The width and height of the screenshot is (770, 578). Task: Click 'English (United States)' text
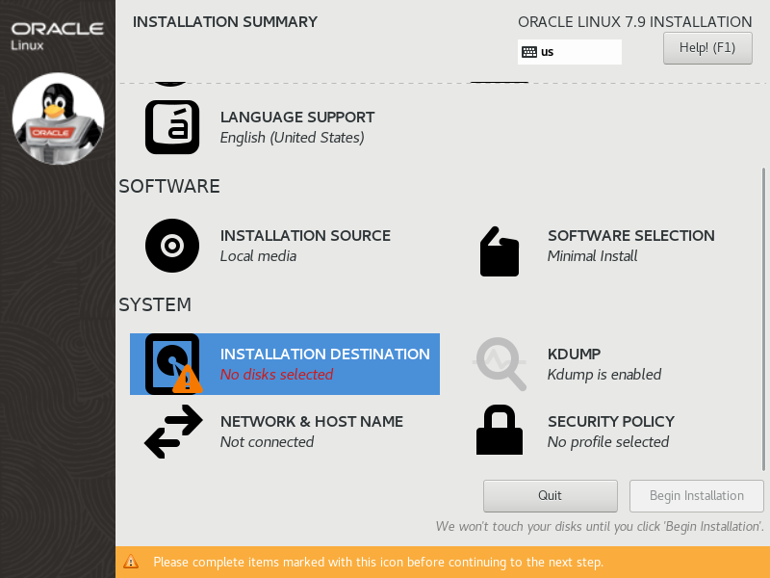pyautogui.click(x=293, y=138)
